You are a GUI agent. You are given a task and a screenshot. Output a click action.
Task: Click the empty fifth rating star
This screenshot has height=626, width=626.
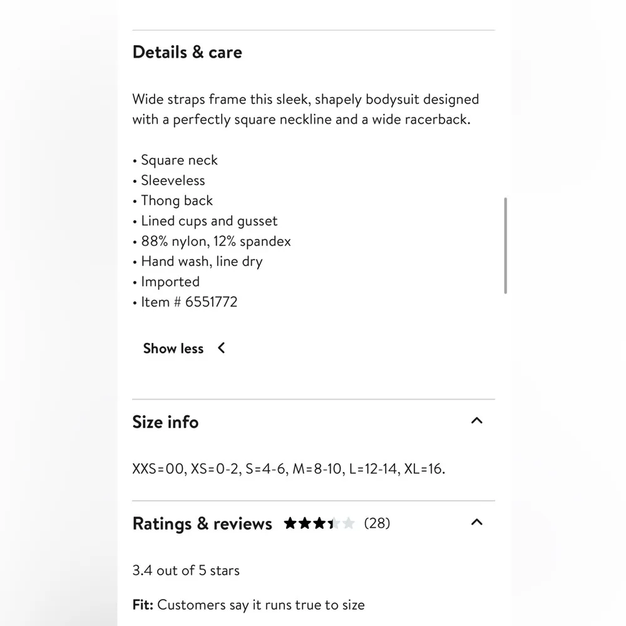pos(349,523)
